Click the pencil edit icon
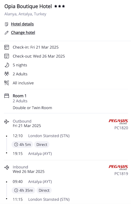 coord(6,33)
